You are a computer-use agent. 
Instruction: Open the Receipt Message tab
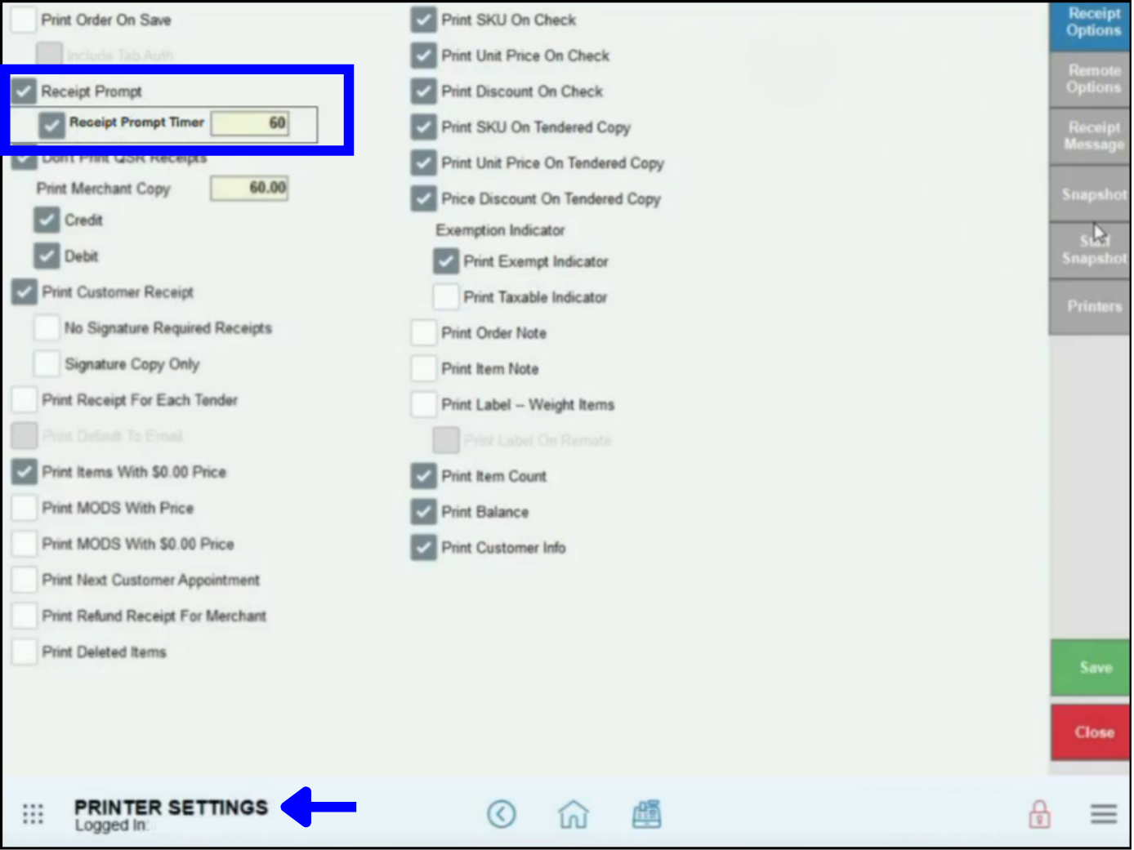click(1092, 136)
